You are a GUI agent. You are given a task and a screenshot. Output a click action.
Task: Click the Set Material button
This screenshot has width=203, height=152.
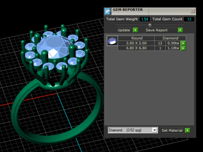click(173, 130)
